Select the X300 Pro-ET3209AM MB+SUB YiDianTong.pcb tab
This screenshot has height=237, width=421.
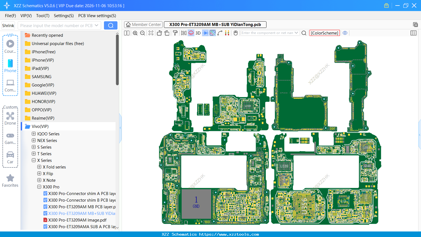(x=215, y=25)
